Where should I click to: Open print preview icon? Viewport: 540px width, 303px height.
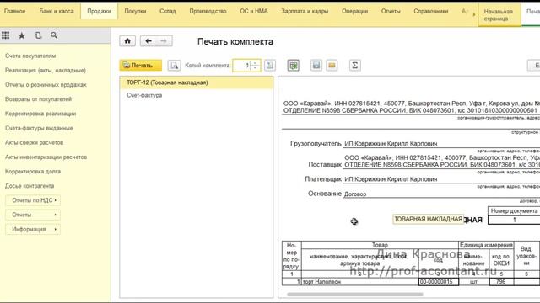[175, 66]
